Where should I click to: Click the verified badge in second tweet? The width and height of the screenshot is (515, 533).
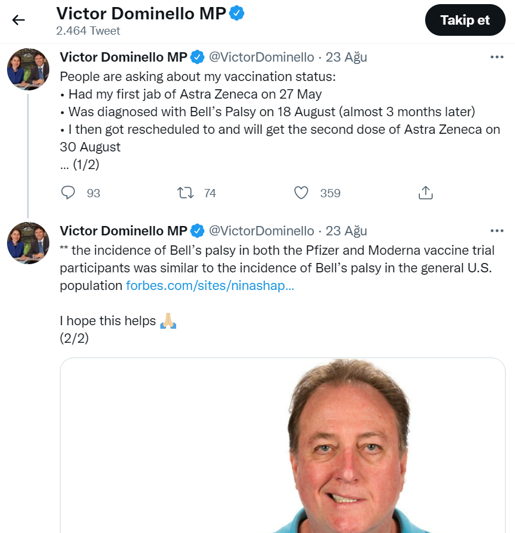click(x=198, y=231)
